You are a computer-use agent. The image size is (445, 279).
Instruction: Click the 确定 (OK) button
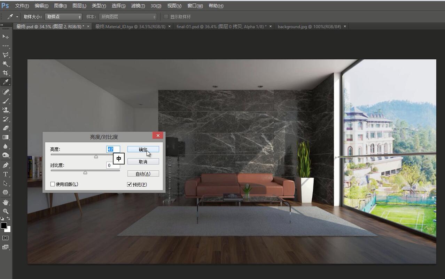pos(143,149)
